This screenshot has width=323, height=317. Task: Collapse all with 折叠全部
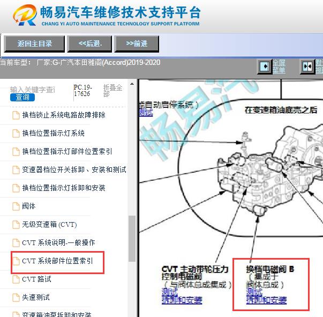coord(112,91)
